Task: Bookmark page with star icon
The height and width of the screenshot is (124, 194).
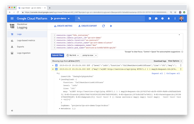Action: click(x=175, y=12)
